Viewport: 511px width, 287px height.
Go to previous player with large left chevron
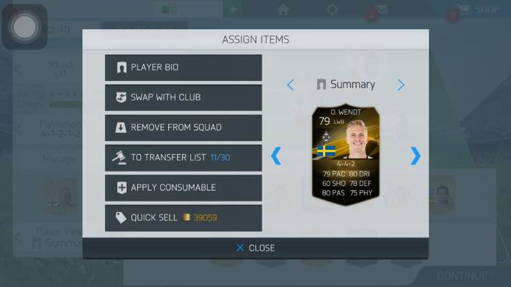[276, 156]
